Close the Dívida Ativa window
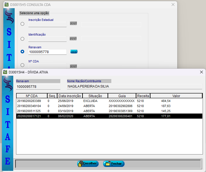Screen dimensions: 206x172 click(x=201, y=72)
